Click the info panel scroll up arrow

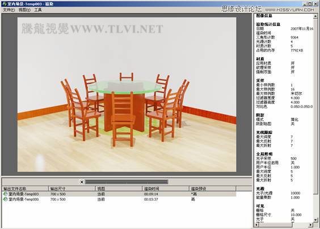(316, 16)
